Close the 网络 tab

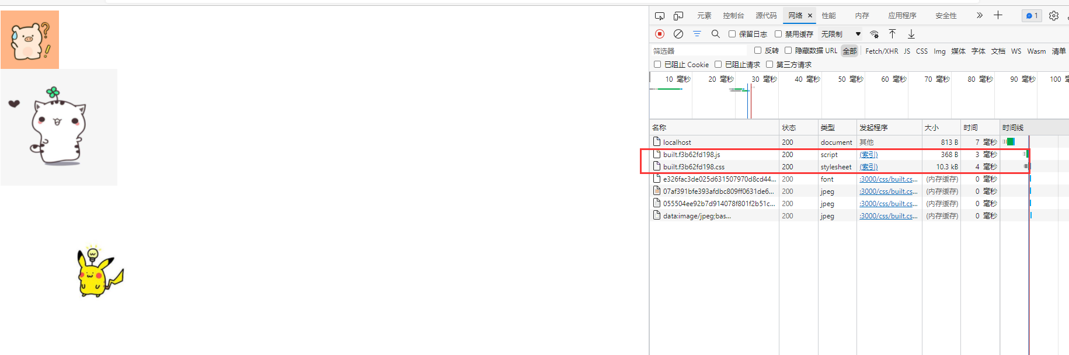tap(810, 16)
